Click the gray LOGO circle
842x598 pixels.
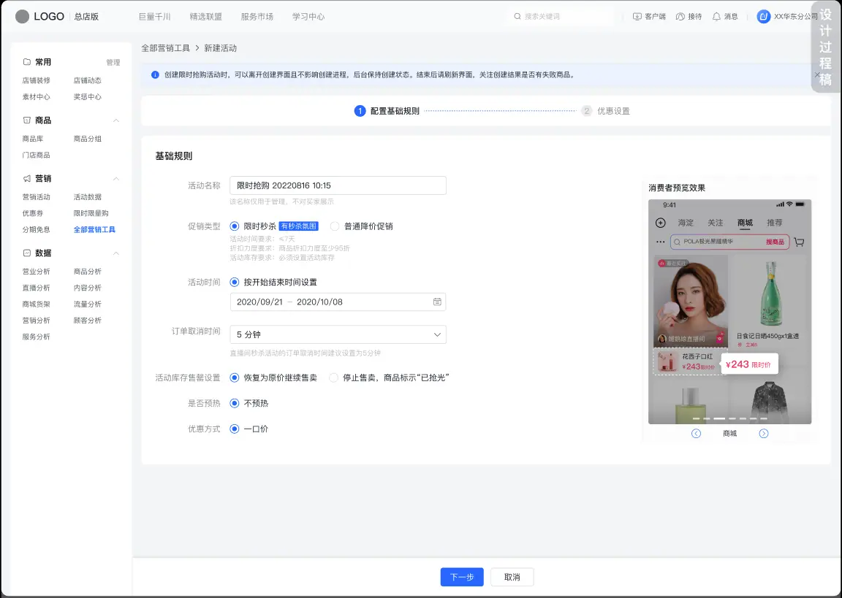click(22, 17)
